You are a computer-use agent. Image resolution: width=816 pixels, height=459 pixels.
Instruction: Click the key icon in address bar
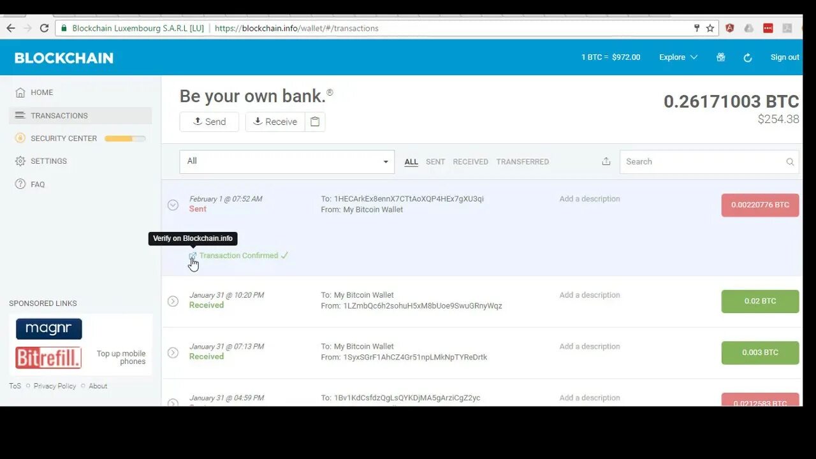point(697,28)
